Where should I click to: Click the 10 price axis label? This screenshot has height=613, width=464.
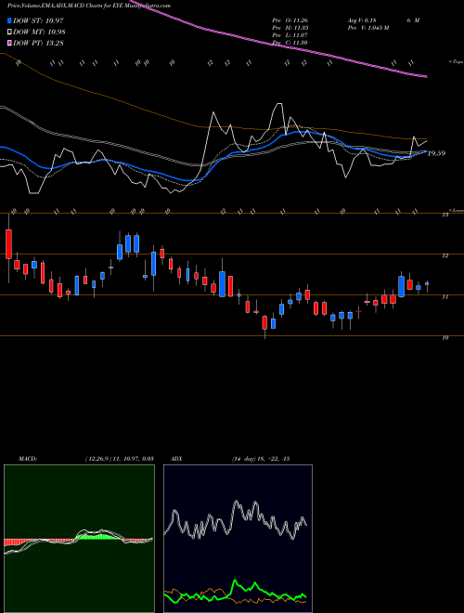pyautogui.click(x=445, y=338)
